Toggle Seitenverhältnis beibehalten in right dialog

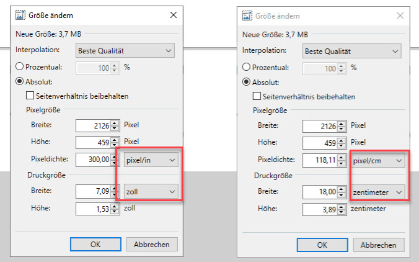click(x=257, y=96)
